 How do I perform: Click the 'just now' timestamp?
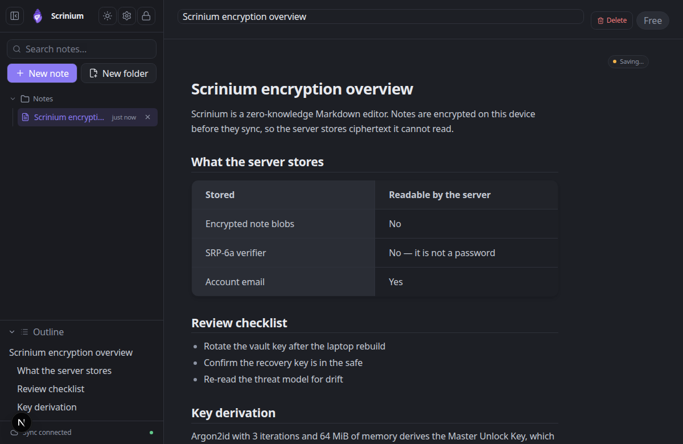(x=124, y=117)
